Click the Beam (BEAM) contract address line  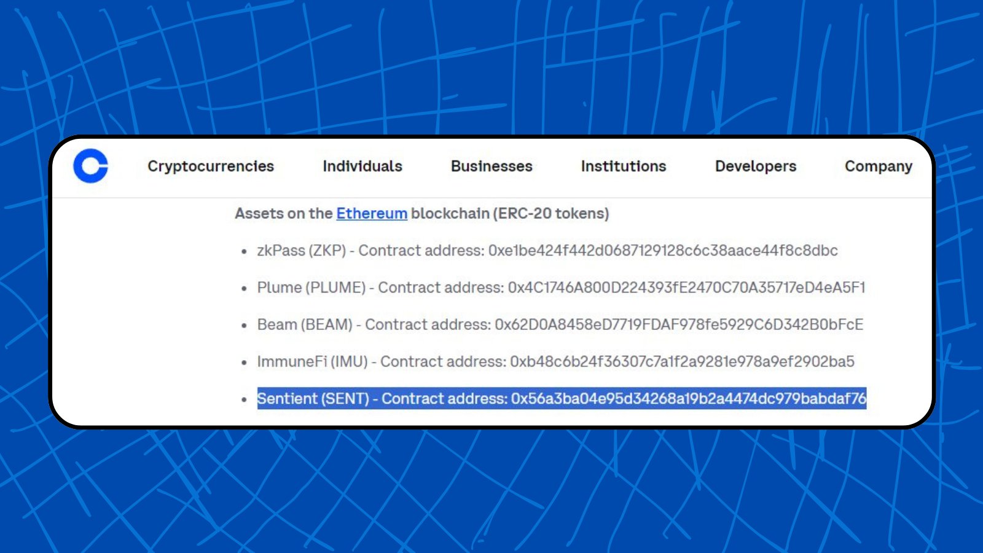tap(560, 324)
